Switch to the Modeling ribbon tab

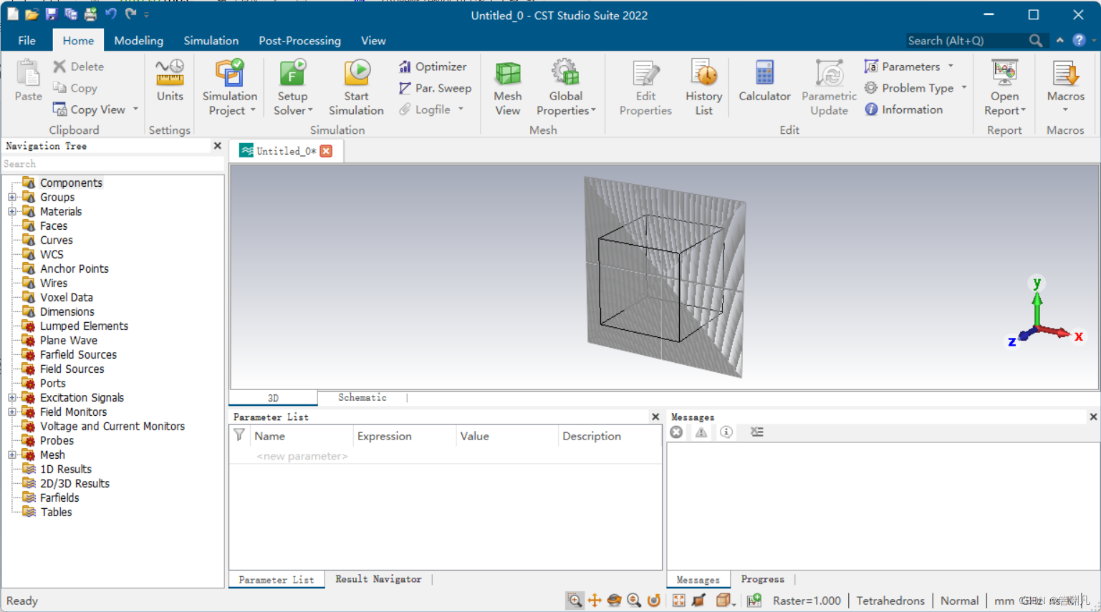138,40
